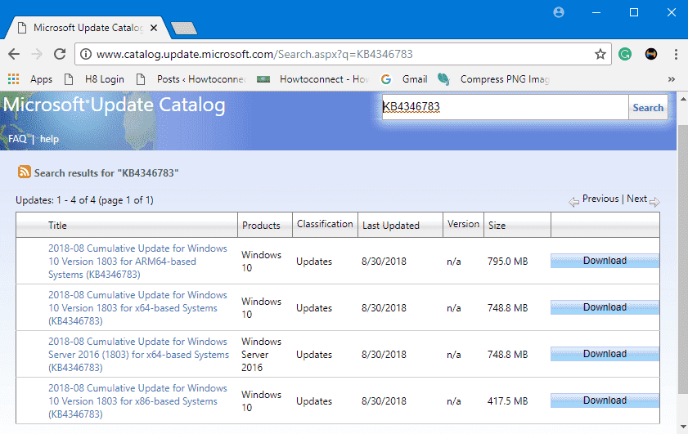Bookmark this page with the star icon
This screenshot has width=688, height=434.
point(600,55)
